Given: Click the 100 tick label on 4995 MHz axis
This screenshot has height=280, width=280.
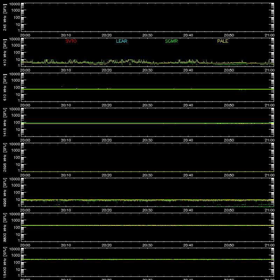Looking at the screenshot, I should [17, 192].
